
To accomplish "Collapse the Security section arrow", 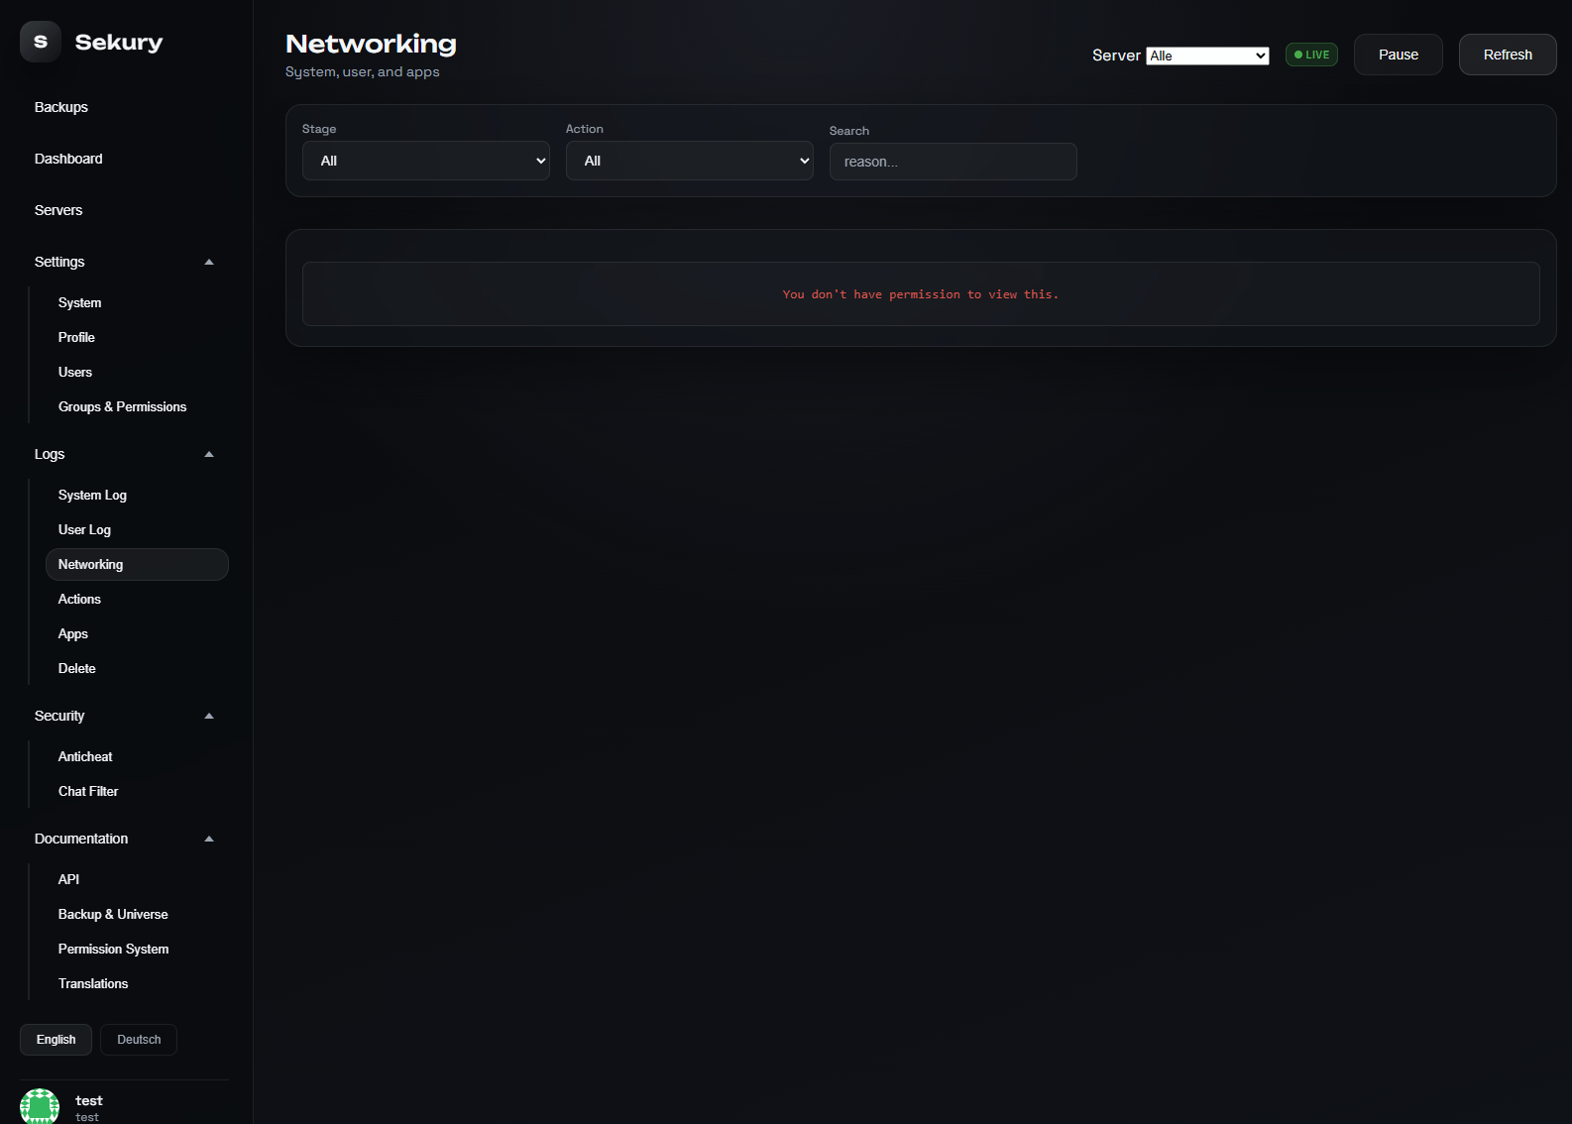I will click(x=209, y=717).
